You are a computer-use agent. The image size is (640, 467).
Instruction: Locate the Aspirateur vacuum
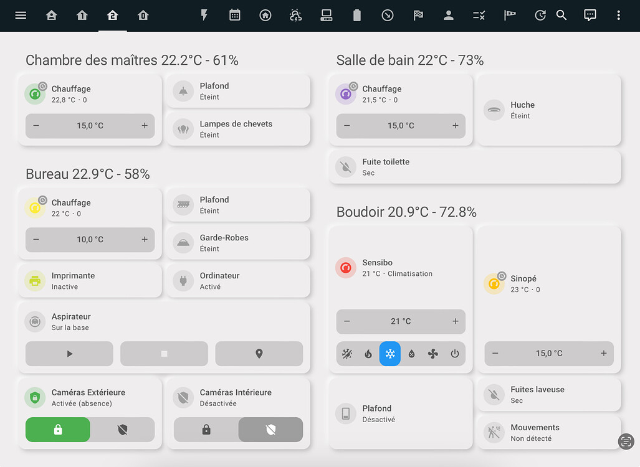tap(259, 354)
